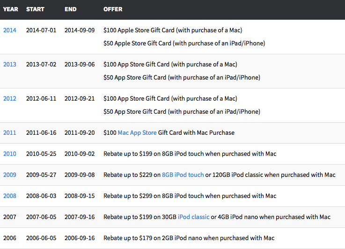Screen dimensions: 345x249
Task: Open the 2012 year link
Action: [10, 98]
